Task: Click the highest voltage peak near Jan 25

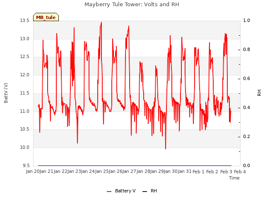Action: point(101,22)
